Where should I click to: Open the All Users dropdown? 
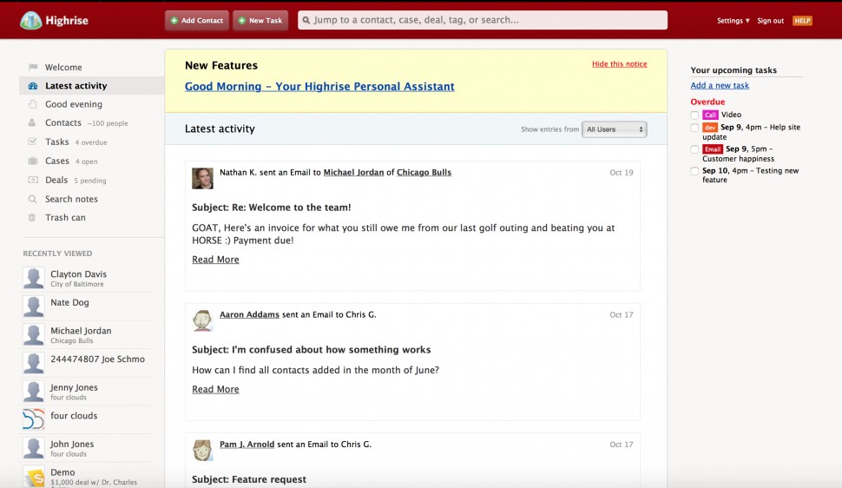(615, 129)
